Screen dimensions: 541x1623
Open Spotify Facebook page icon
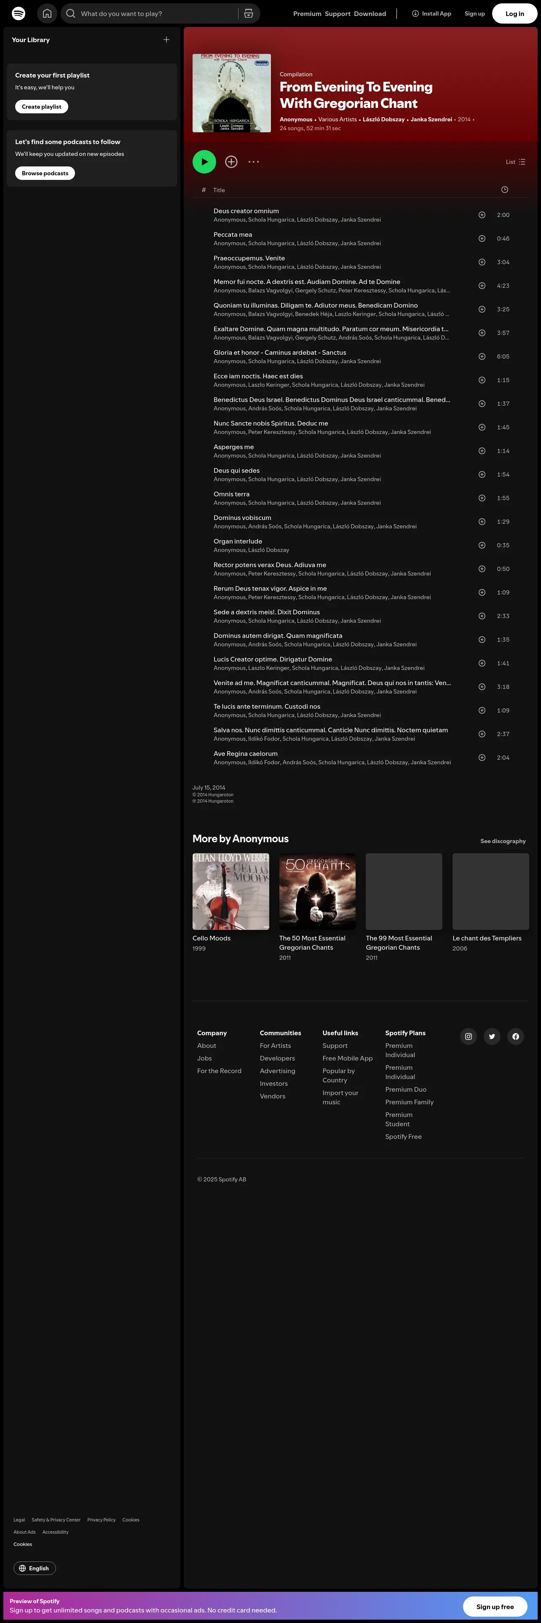516,1036
